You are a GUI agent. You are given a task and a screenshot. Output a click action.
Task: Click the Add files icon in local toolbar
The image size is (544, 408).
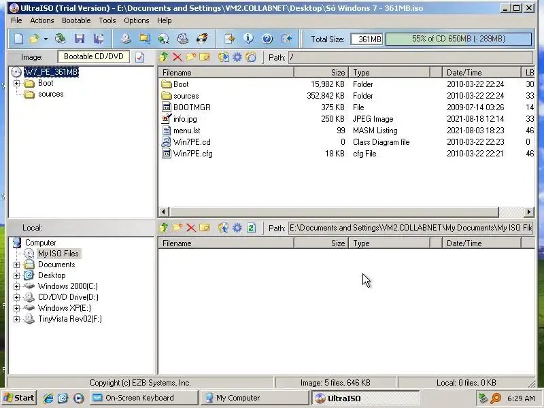pyautogui.click(x=224, y=228)
